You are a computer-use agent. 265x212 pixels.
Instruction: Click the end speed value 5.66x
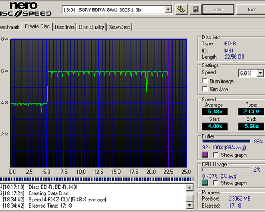[251, 126]
